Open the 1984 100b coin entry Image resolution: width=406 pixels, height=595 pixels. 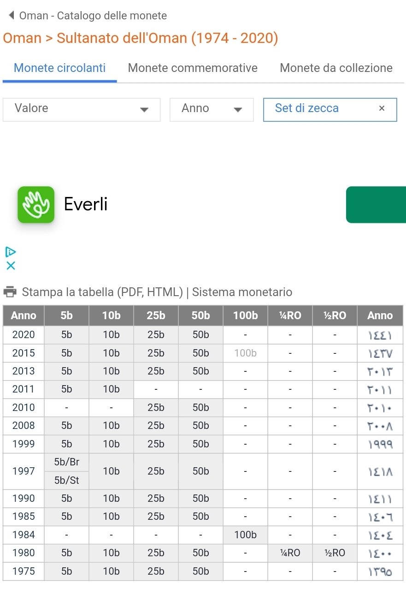click(x=245, y=535)
